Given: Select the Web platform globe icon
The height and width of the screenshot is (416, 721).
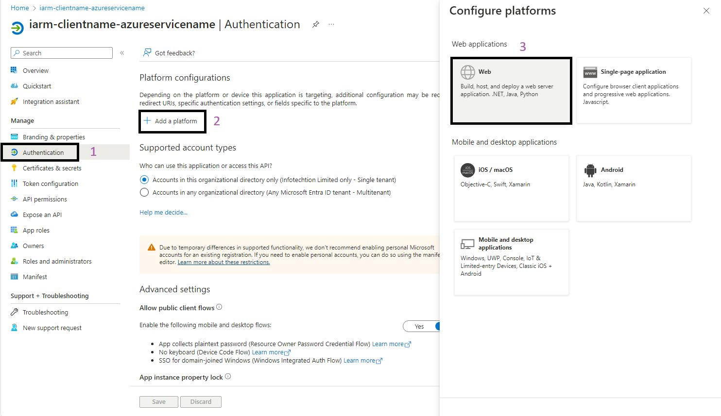Looking at the screenshot, I should (x=467, y=72).
